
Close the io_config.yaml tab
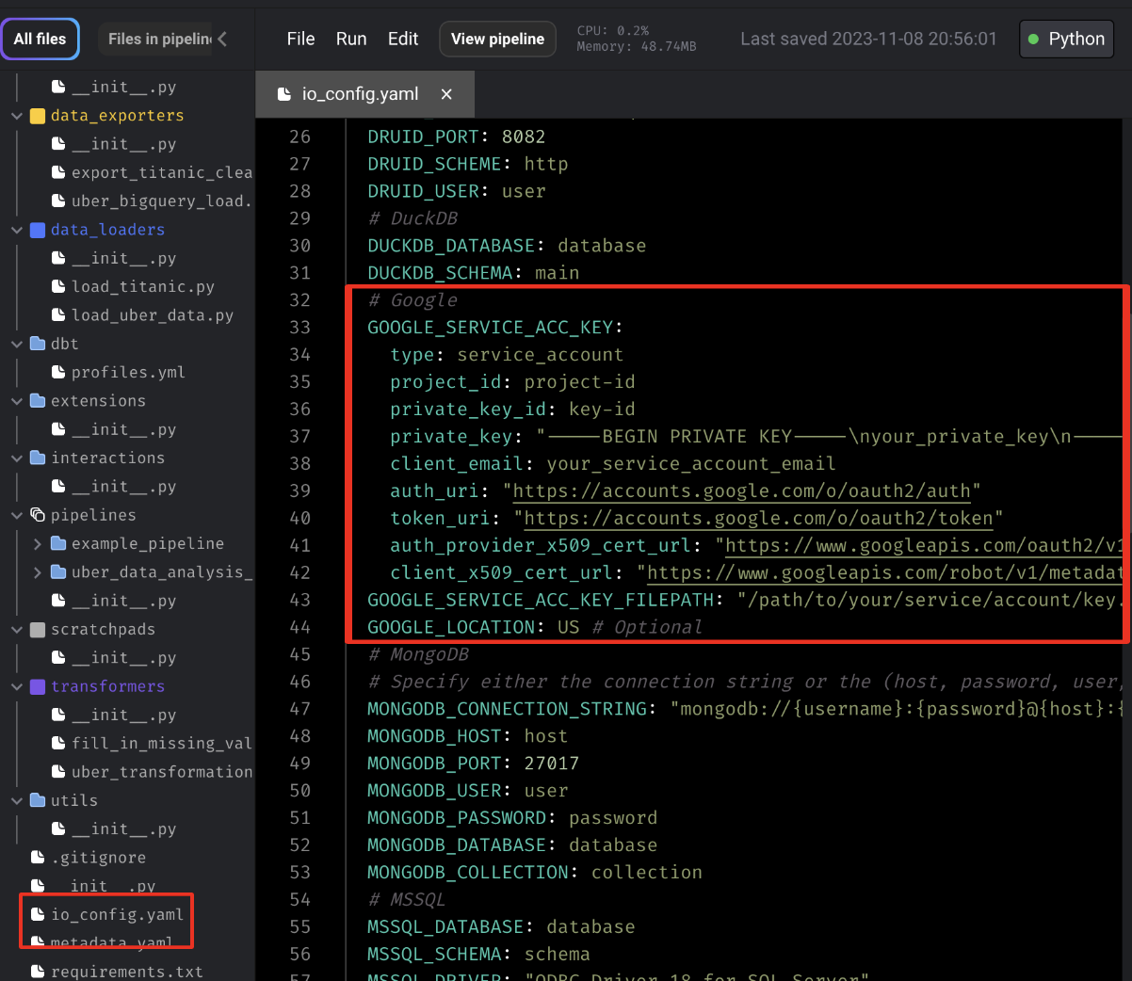(x=446, y=94)
